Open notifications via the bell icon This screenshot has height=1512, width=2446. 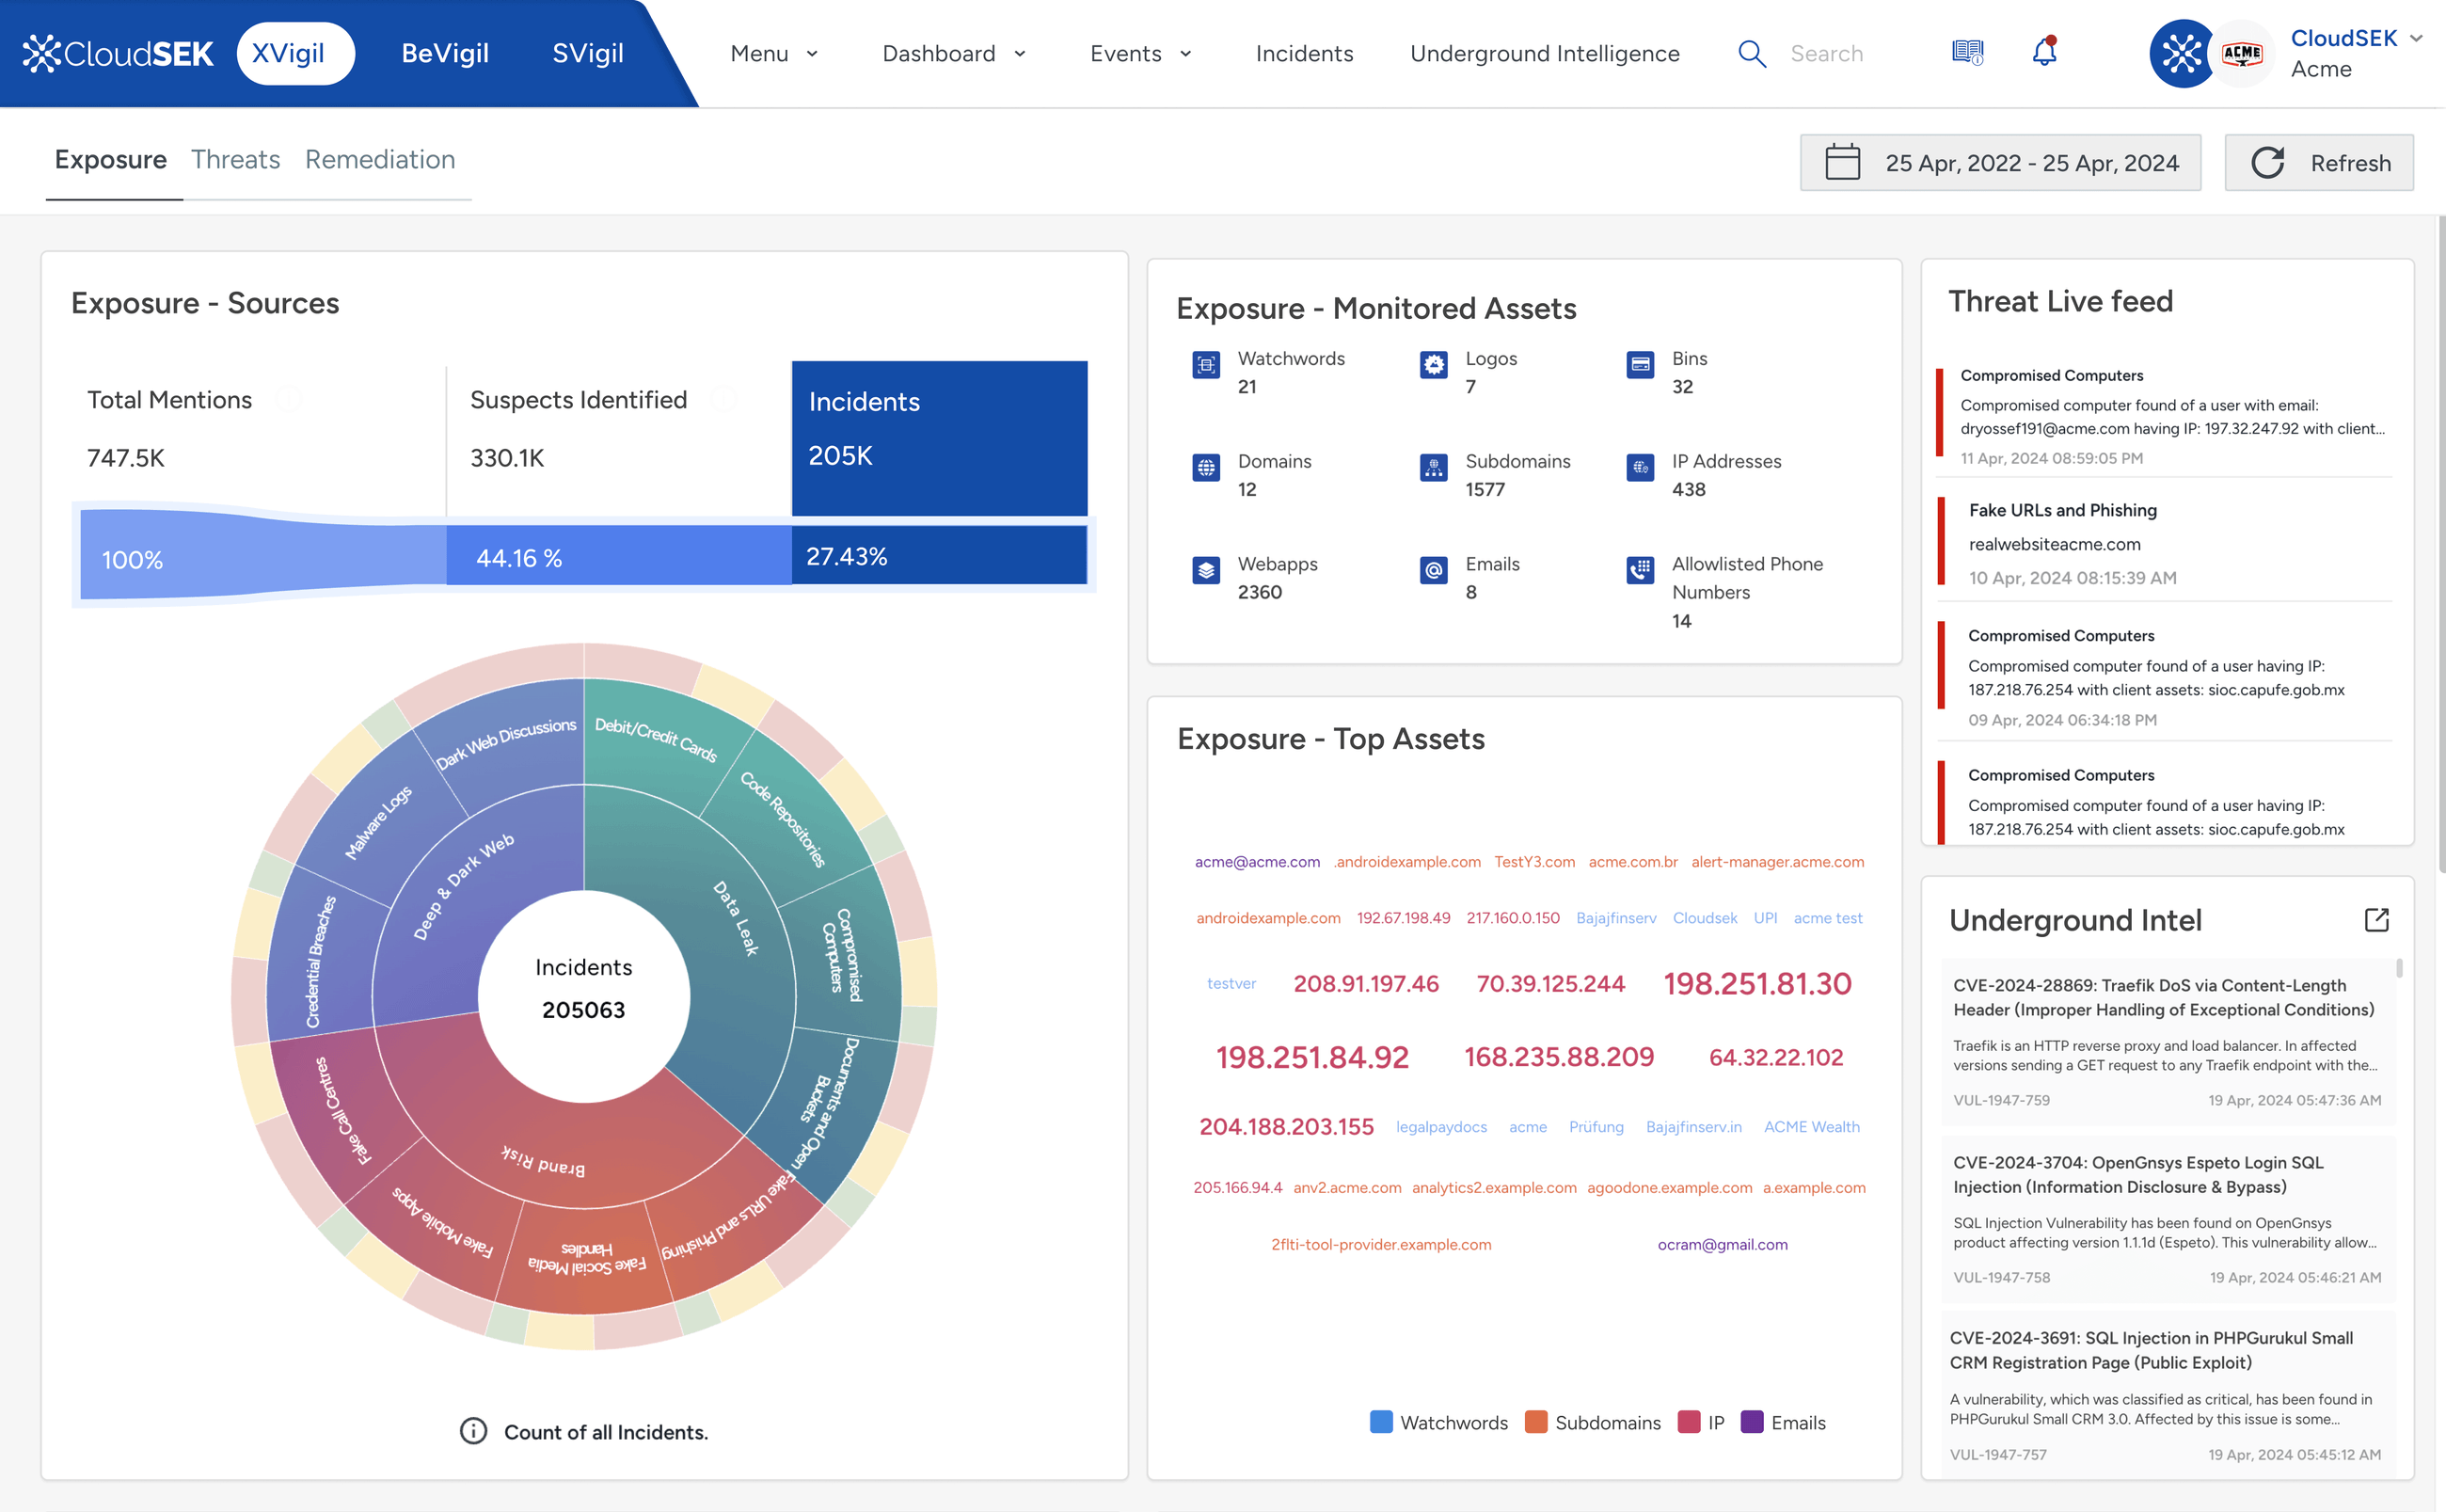click(2045, 52)
